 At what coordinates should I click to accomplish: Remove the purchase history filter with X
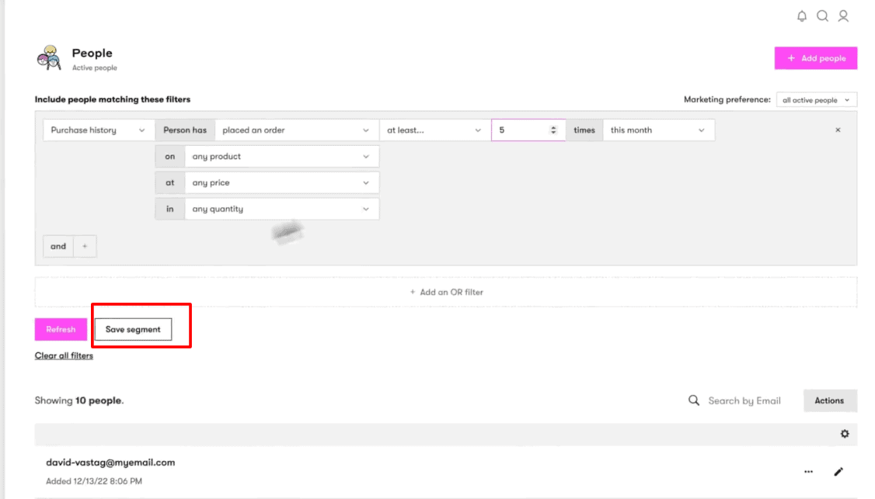838,130
